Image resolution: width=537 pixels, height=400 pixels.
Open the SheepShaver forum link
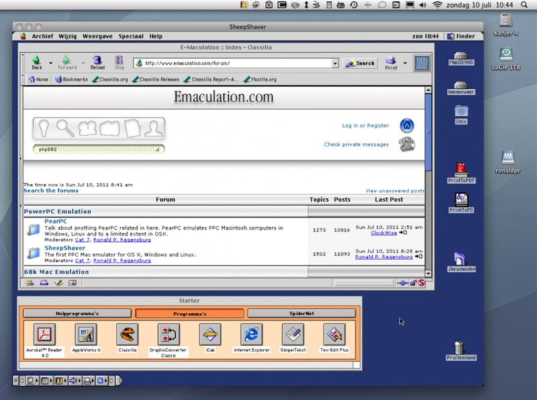click(64, 248)
